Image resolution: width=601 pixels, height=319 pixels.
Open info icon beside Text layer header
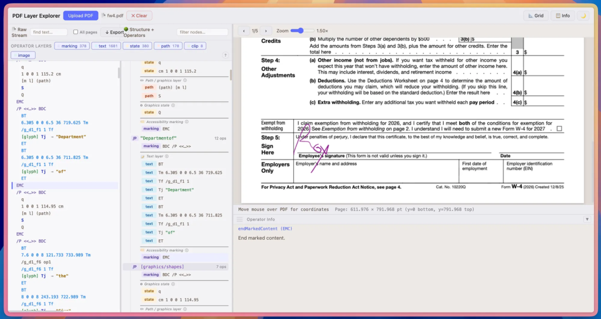pos(166,156)
